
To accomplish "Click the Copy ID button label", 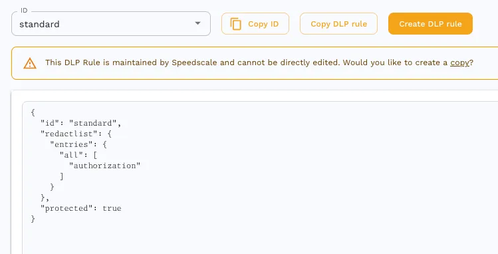I will [263, 24].
